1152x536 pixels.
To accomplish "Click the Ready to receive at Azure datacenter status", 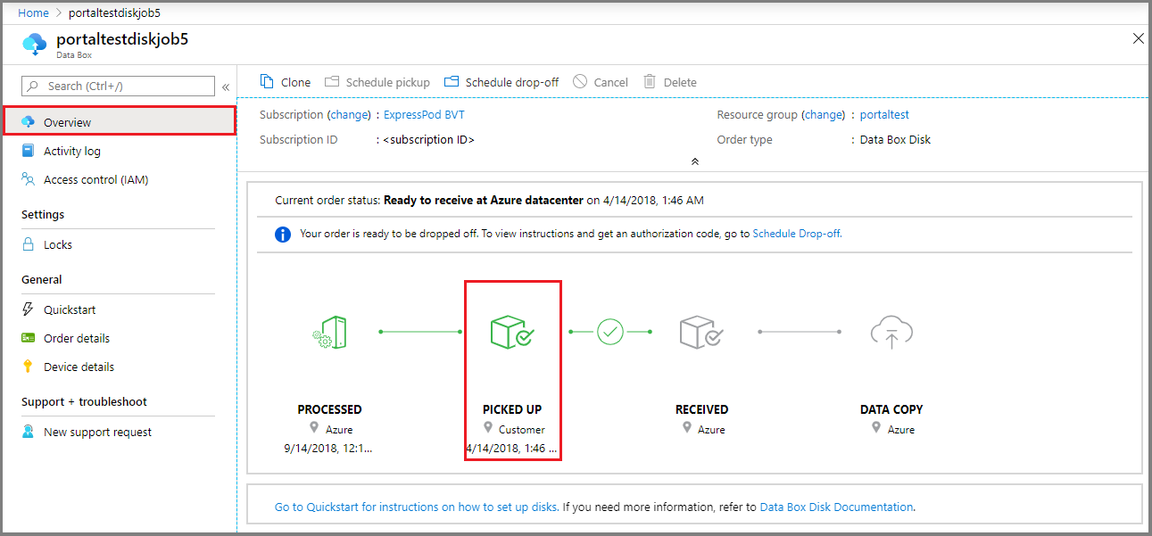I will click(x=484, y=200).
